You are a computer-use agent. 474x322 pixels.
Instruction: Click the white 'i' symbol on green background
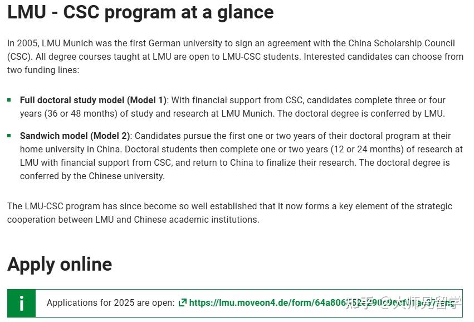[x=21, y=303]
